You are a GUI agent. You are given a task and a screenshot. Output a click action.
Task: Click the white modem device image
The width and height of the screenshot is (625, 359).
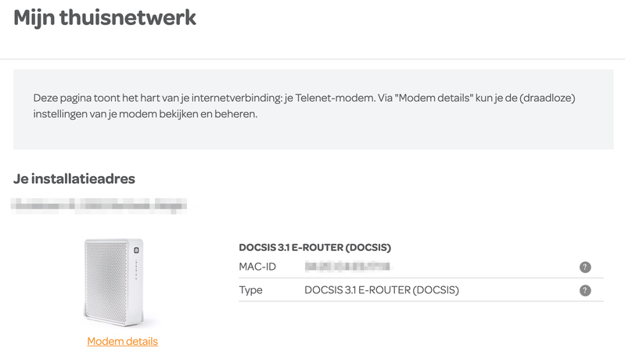pyautogui.click(x=112, y=283)
